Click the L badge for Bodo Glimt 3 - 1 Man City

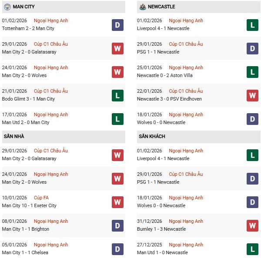tap(117, 95)
